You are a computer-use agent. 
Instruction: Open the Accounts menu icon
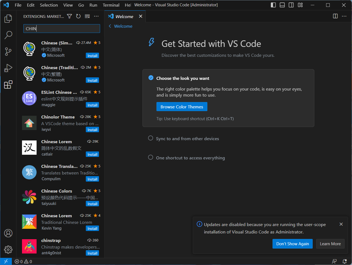point(8,233)
